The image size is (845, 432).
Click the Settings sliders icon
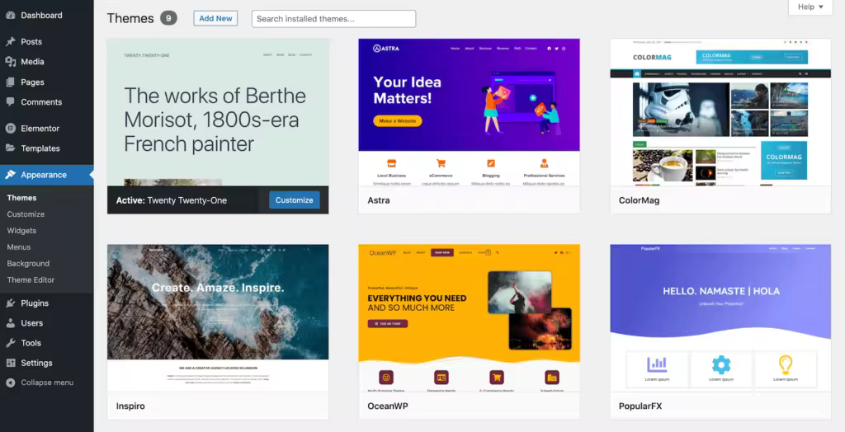click(x=10, y=363)
